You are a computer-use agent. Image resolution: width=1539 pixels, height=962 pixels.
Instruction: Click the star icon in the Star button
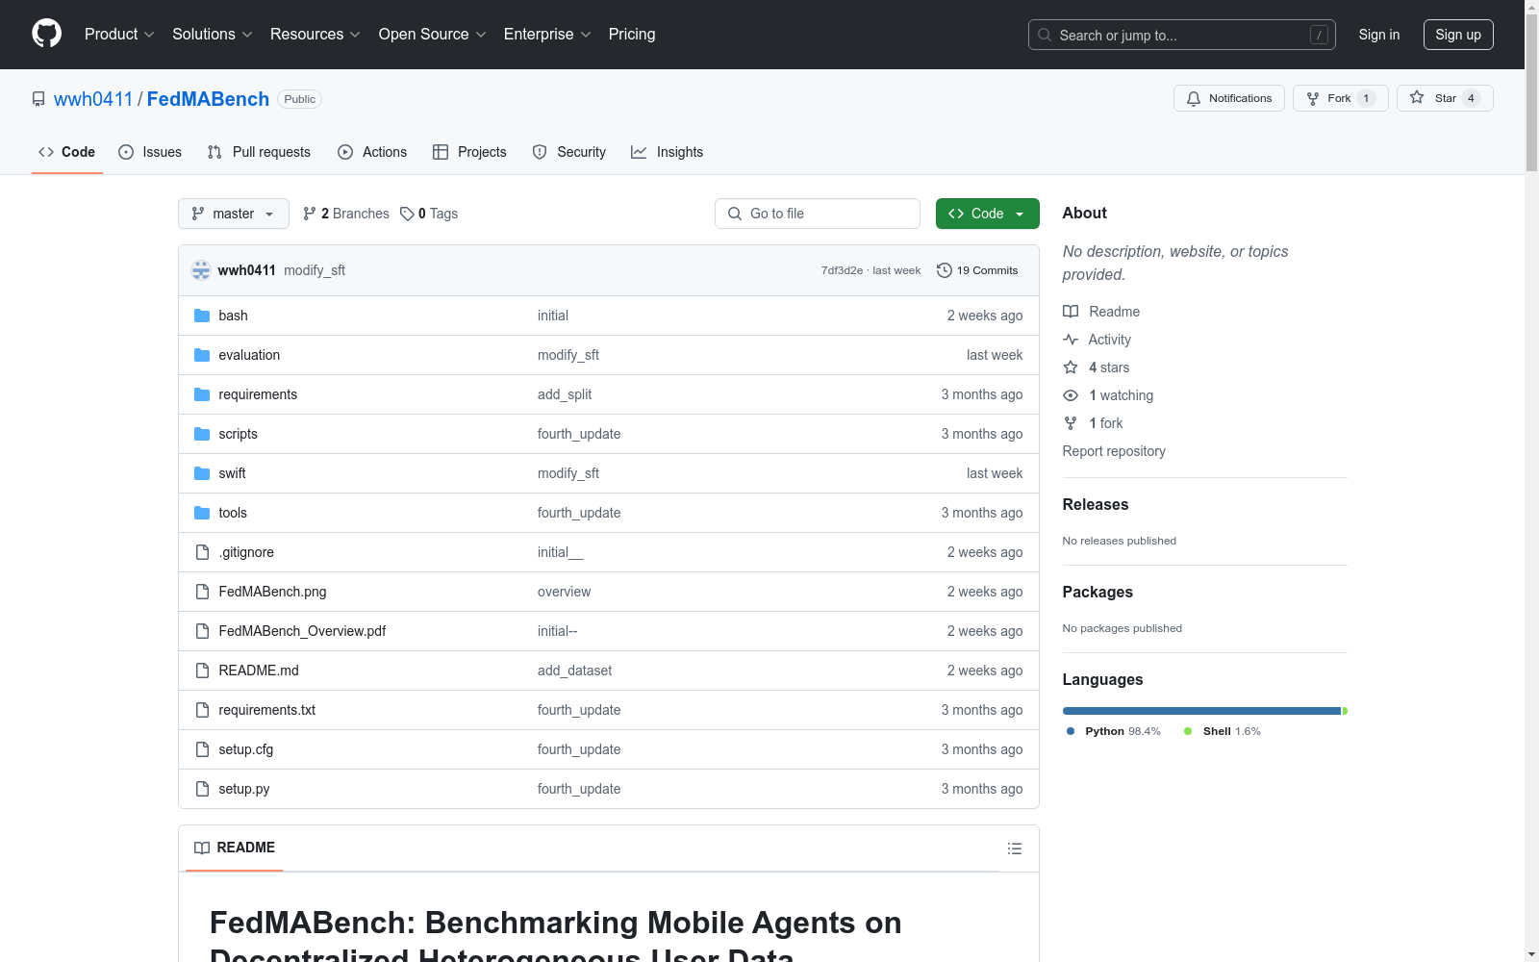[x=1417, y=97]
